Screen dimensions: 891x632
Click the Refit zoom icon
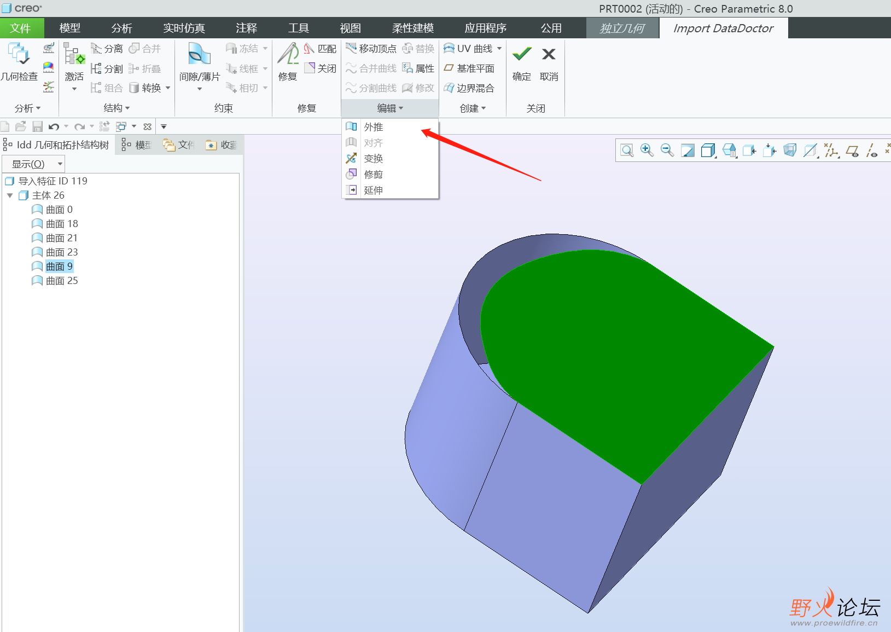[627, 150]
